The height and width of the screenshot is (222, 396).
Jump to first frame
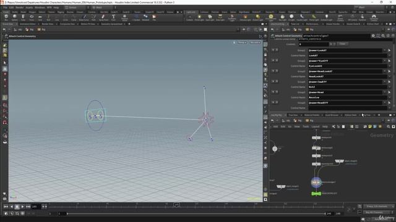(x=6, y=207)
